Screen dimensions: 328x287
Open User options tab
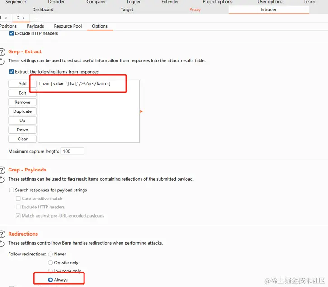(270, 2)
